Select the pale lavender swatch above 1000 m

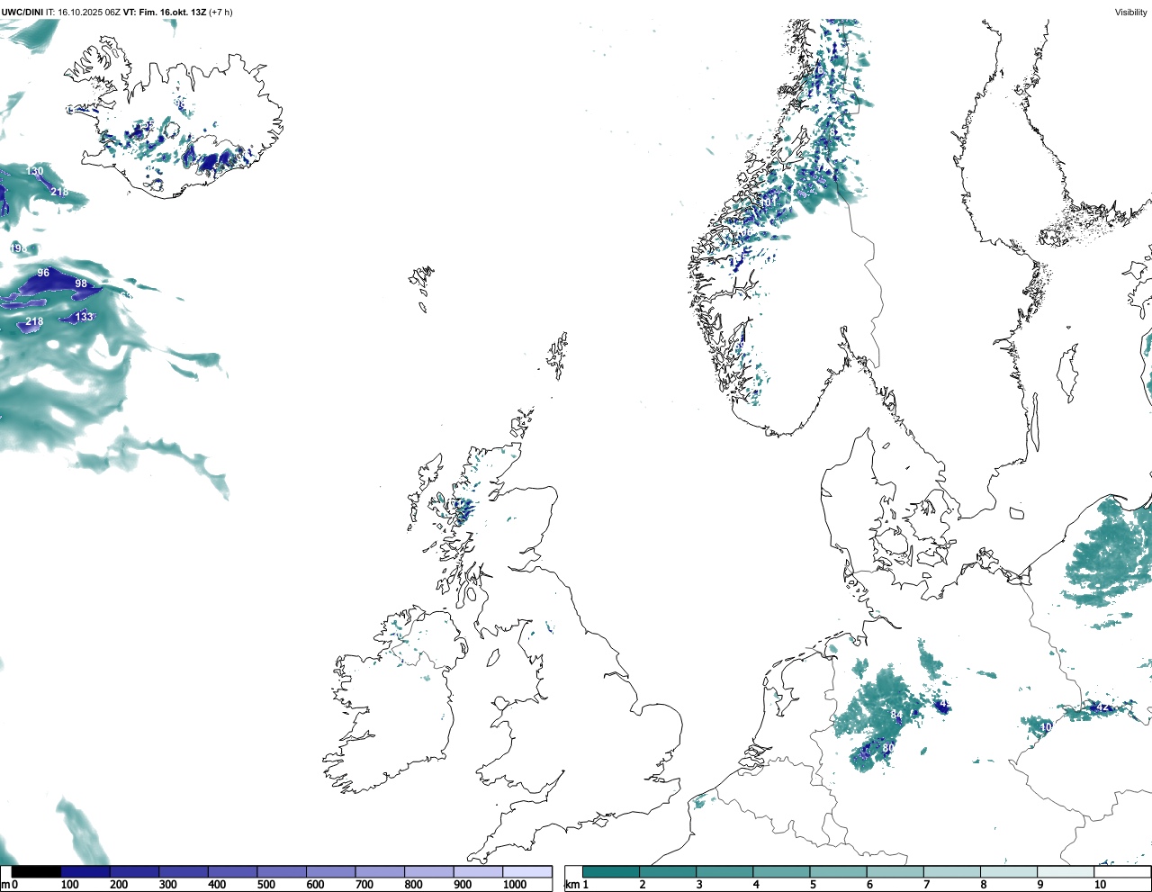(x=526, y=871)
